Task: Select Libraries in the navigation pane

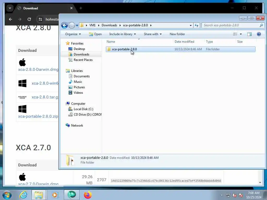Action: (x=77, y=71)
